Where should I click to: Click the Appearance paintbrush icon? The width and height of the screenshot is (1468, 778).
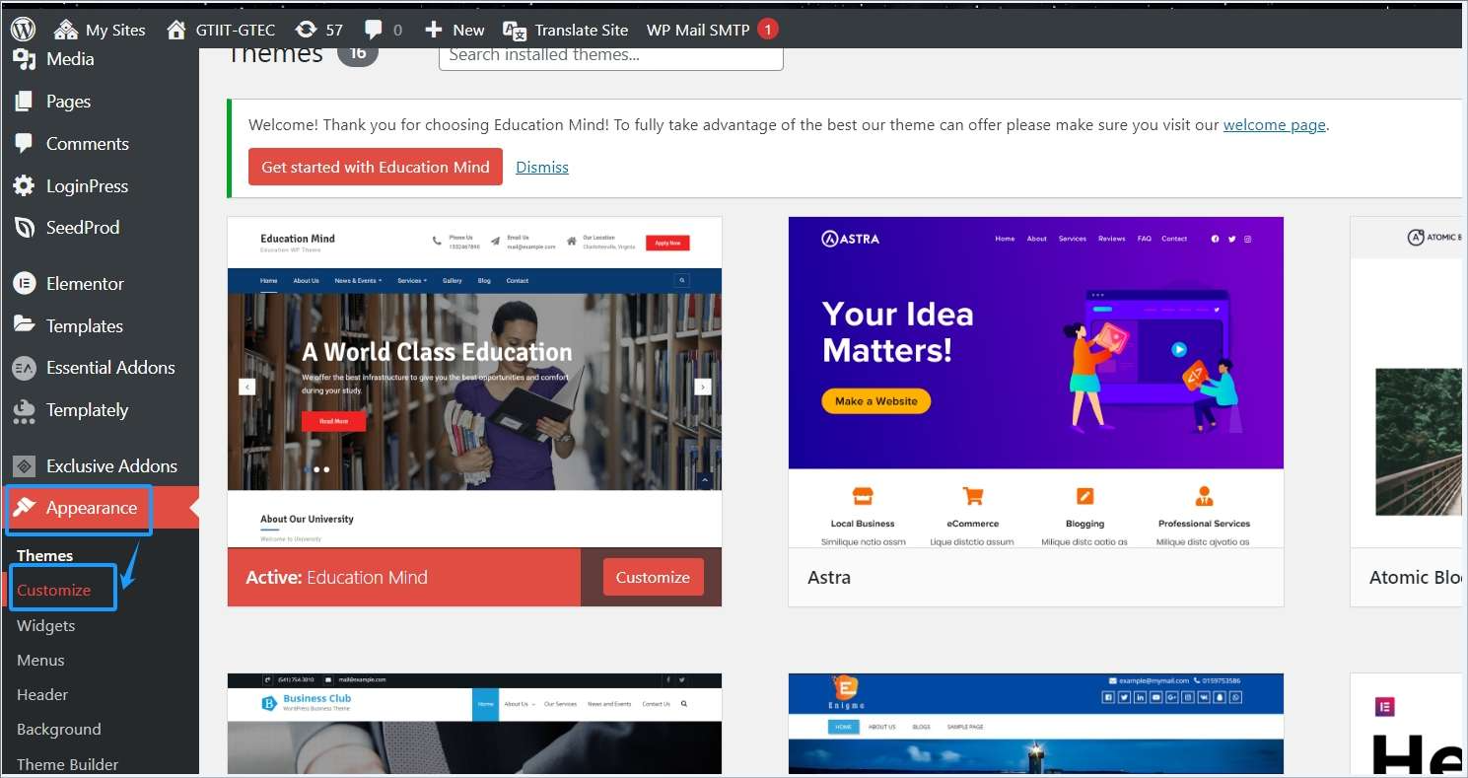point(24,508)
